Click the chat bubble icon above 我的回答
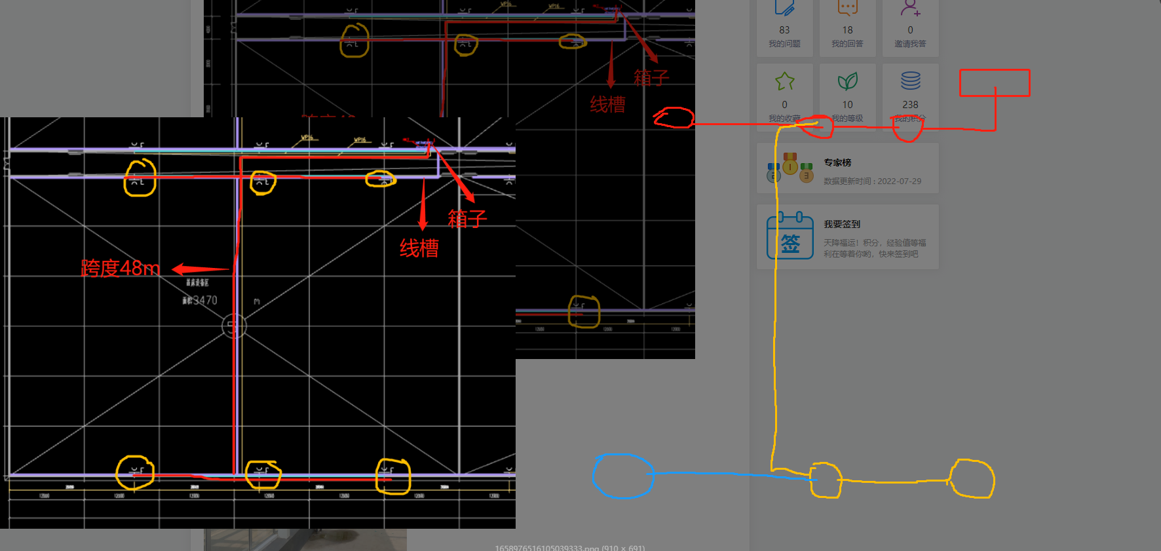Screen dimensions: 1161x551 pyautogui.click(x=848, y=7)
